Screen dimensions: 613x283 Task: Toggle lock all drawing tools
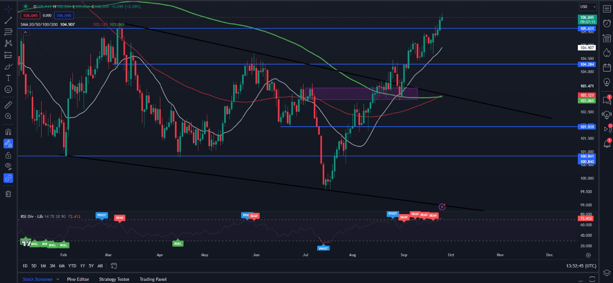tap(8, 155)
